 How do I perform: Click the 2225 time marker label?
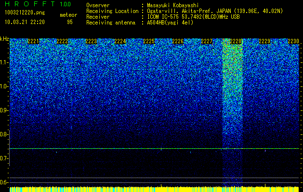(x=149, y=41)
